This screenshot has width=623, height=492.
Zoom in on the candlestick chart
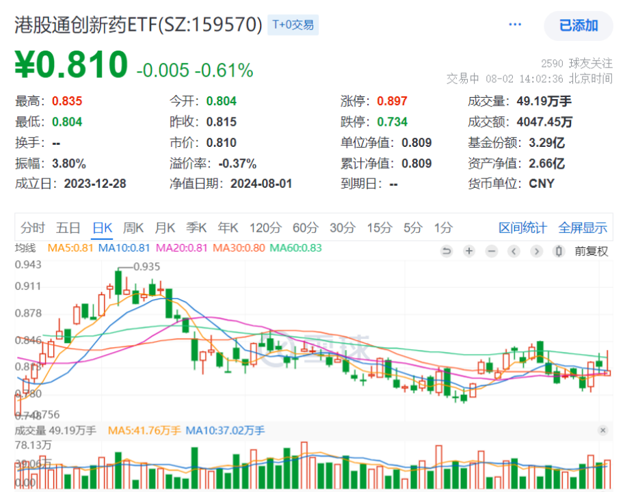click(x=468, y=251)
